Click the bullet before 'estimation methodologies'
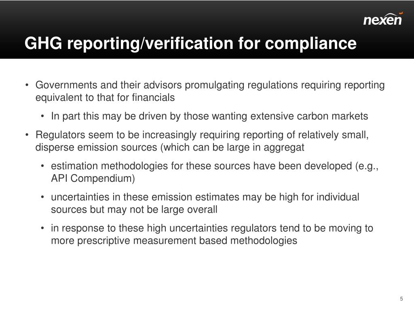This screenshot has width=414, height=311. pos(42,166)
